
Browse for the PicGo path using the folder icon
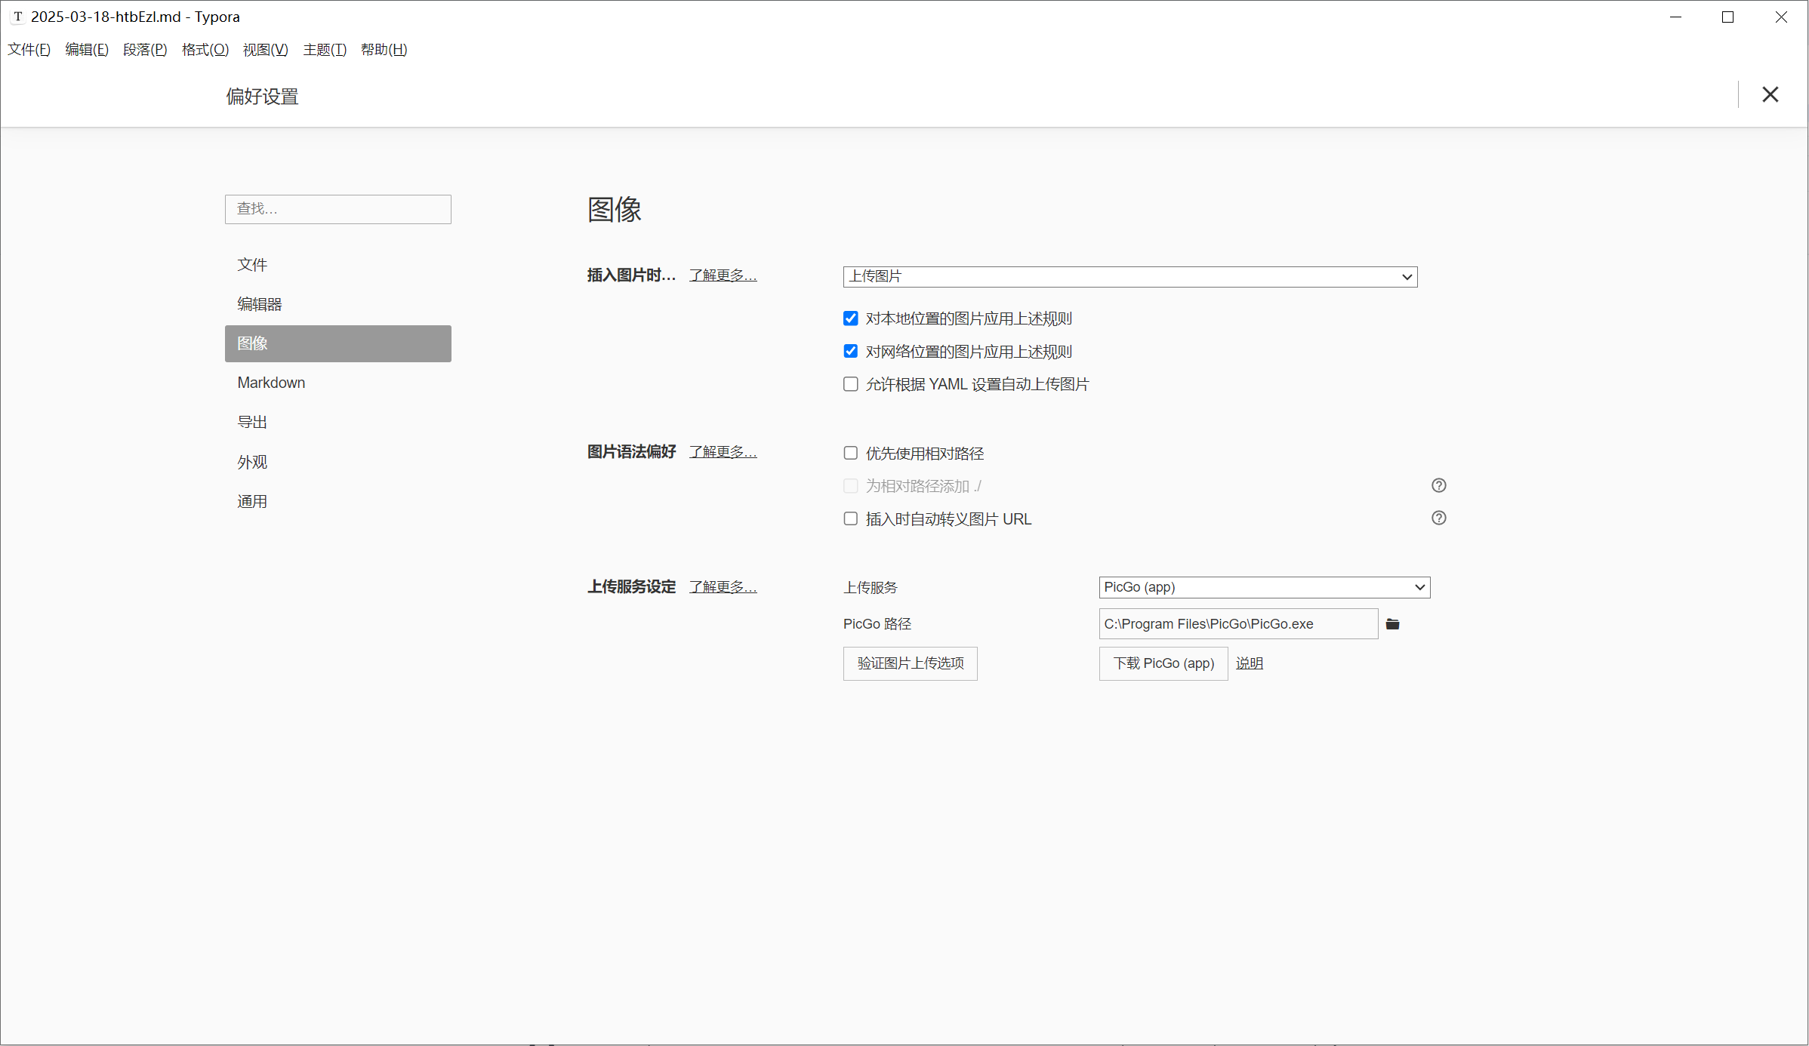pos(1393,624)
